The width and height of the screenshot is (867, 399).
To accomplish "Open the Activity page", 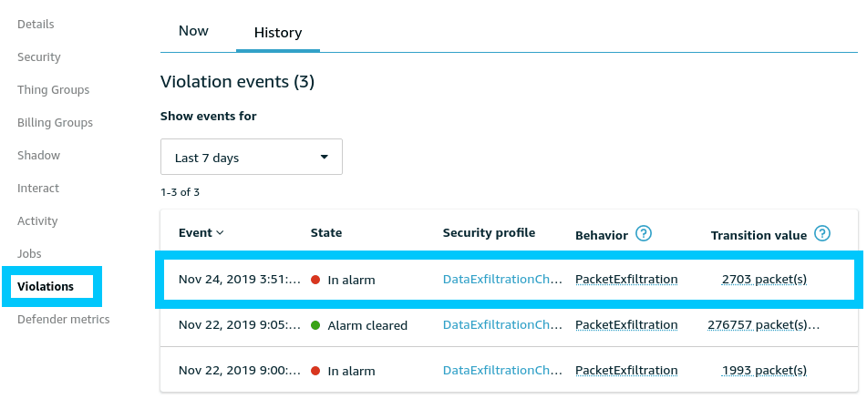I will (37, 220).
